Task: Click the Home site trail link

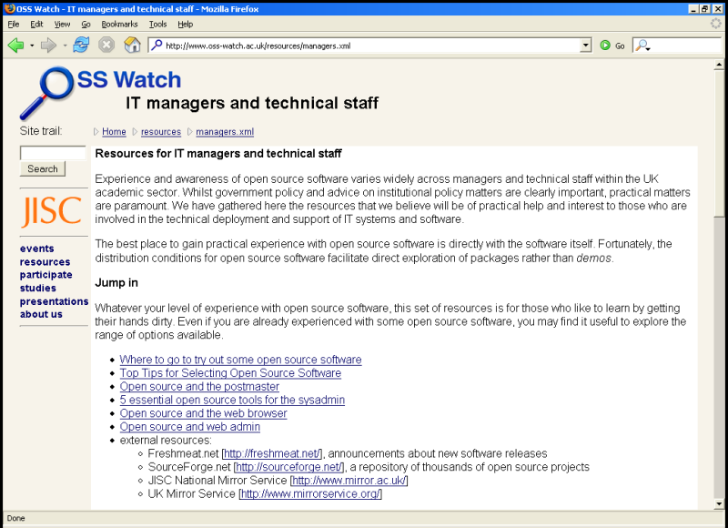Action: click(x=114, y=132)
